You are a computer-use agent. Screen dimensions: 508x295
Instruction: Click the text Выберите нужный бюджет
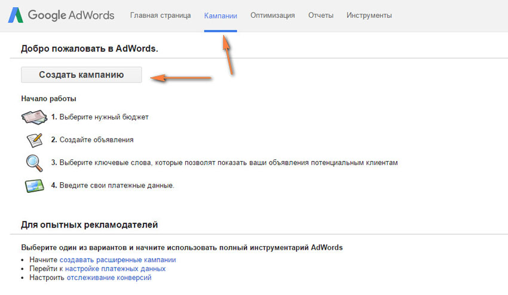(104, 117)
